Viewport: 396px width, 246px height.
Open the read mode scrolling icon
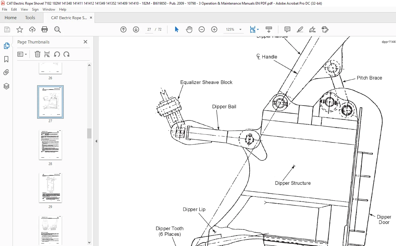[x=269, y=29]
